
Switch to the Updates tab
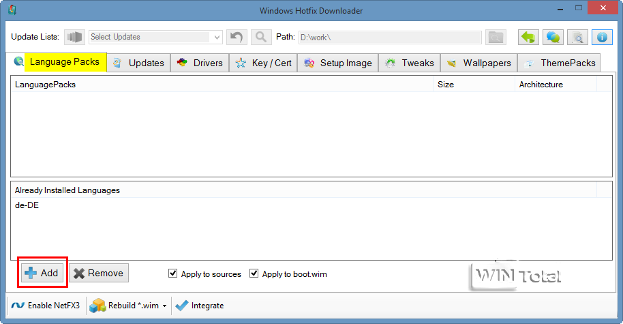pyautogui.click(x=138, y=63)
